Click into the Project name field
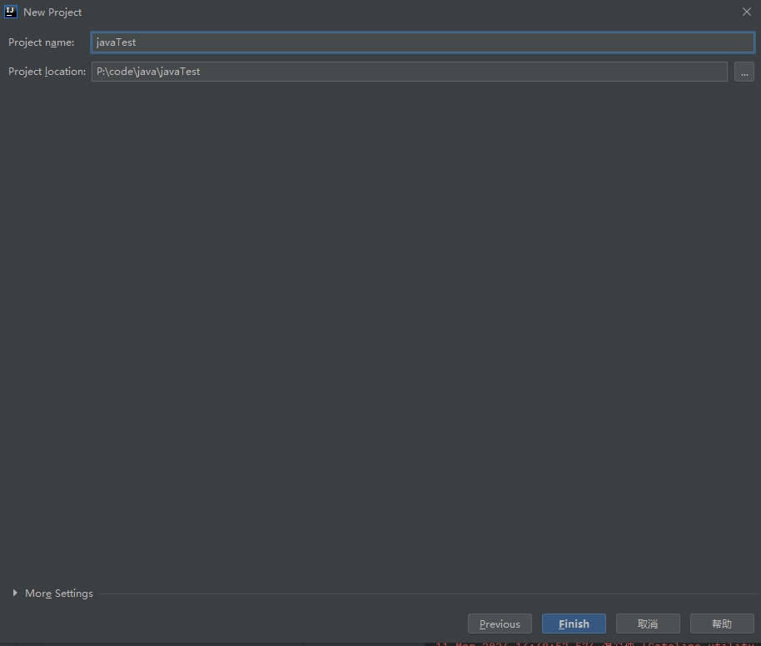 point(422,42)
